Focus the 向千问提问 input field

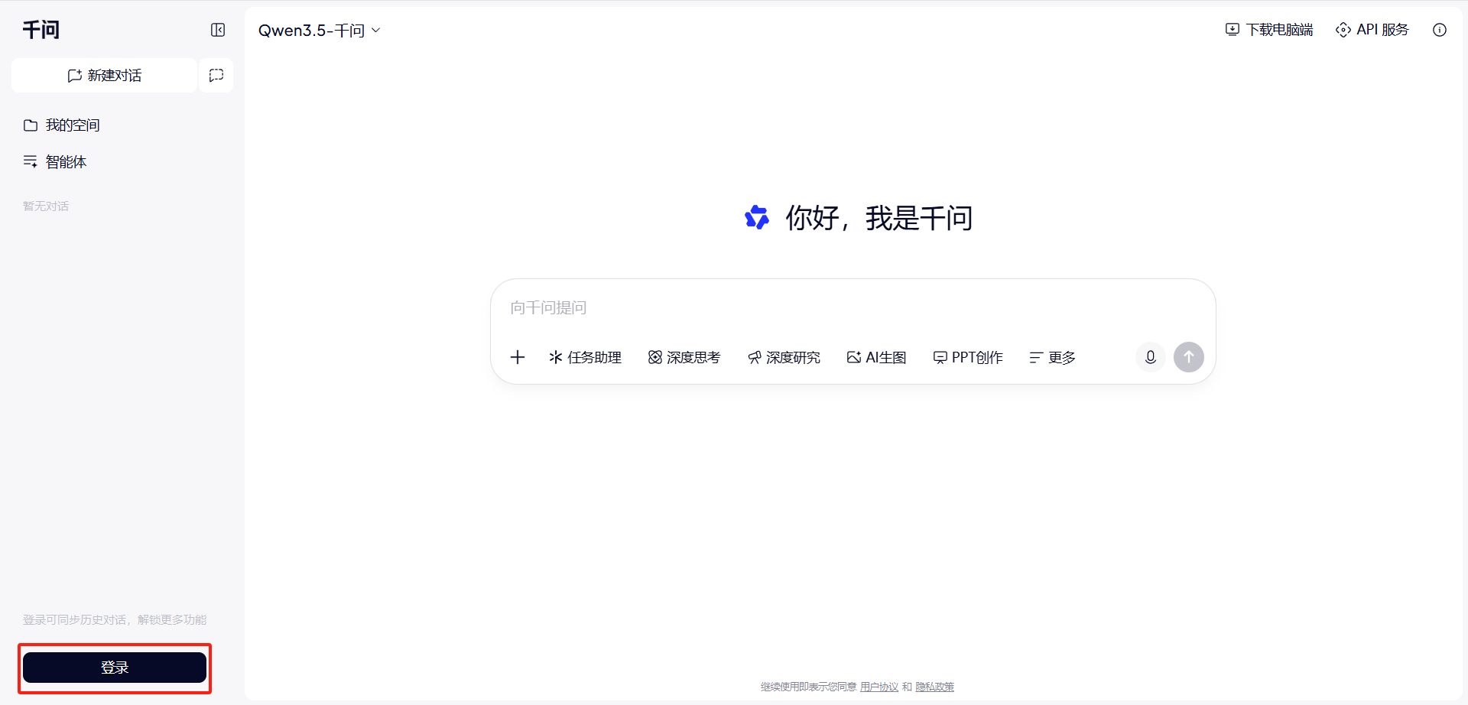click(853, 308)
